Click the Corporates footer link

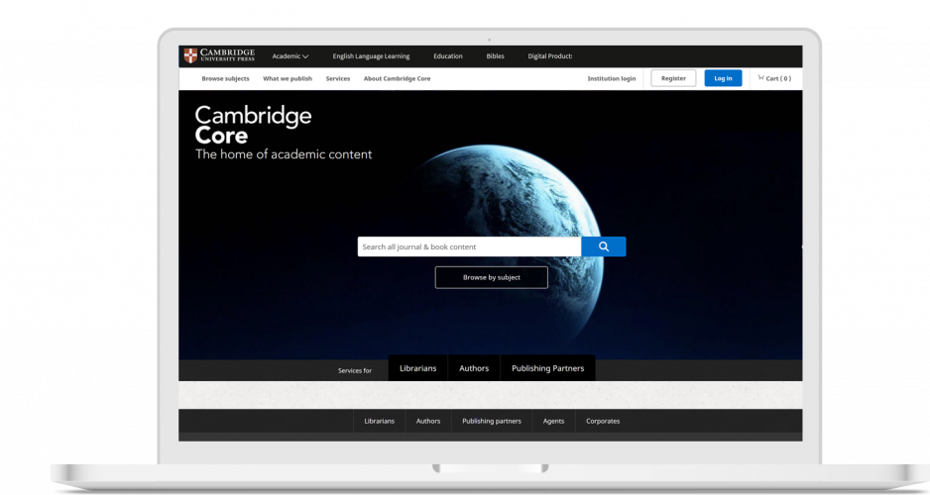(603, 421)
